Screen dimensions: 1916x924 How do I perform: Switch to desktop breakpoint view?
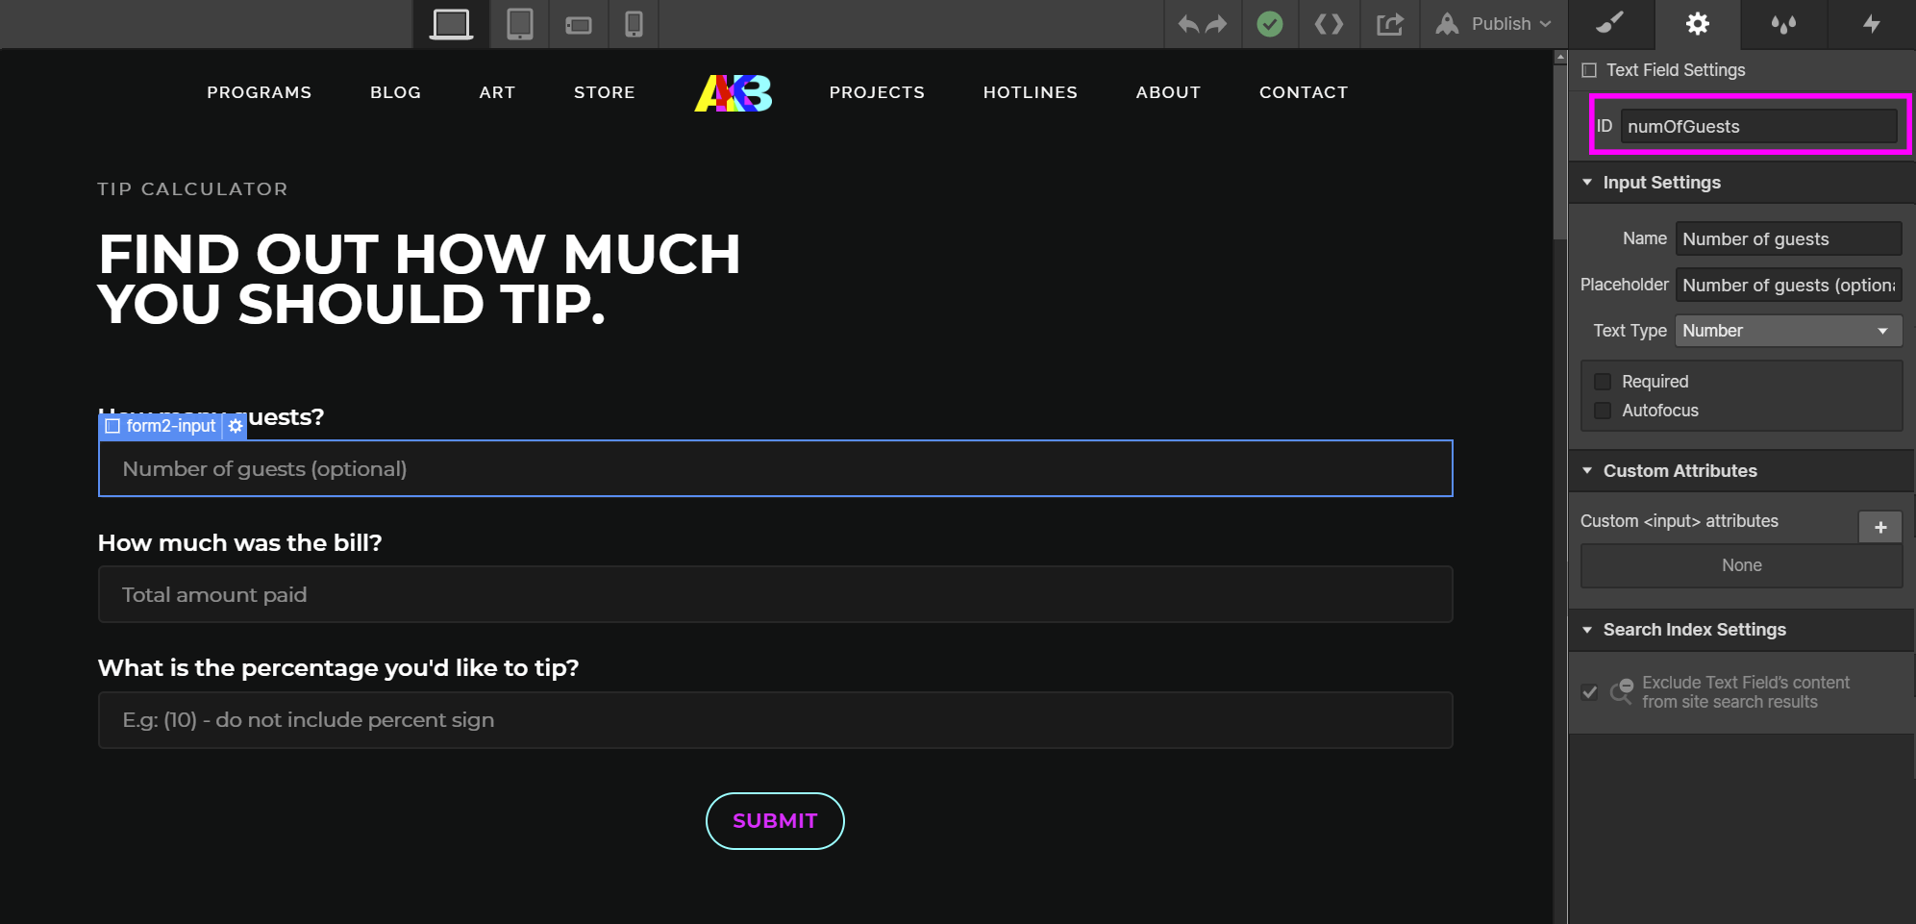point(451,24)
